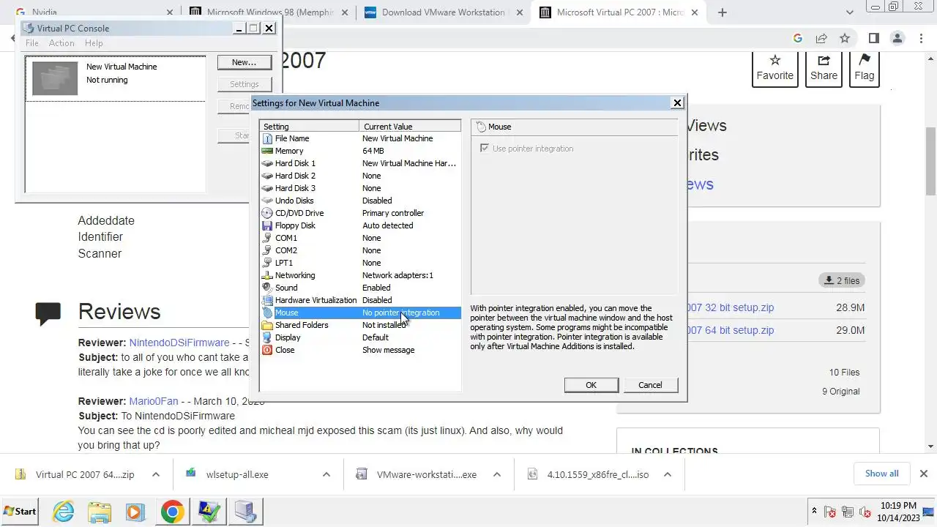
Task: Select 'Auto detected' floppy value
Action: [x=388, y=225]
